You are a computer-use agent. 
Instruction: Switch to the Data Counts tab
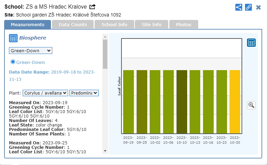[x=72, y=24]
